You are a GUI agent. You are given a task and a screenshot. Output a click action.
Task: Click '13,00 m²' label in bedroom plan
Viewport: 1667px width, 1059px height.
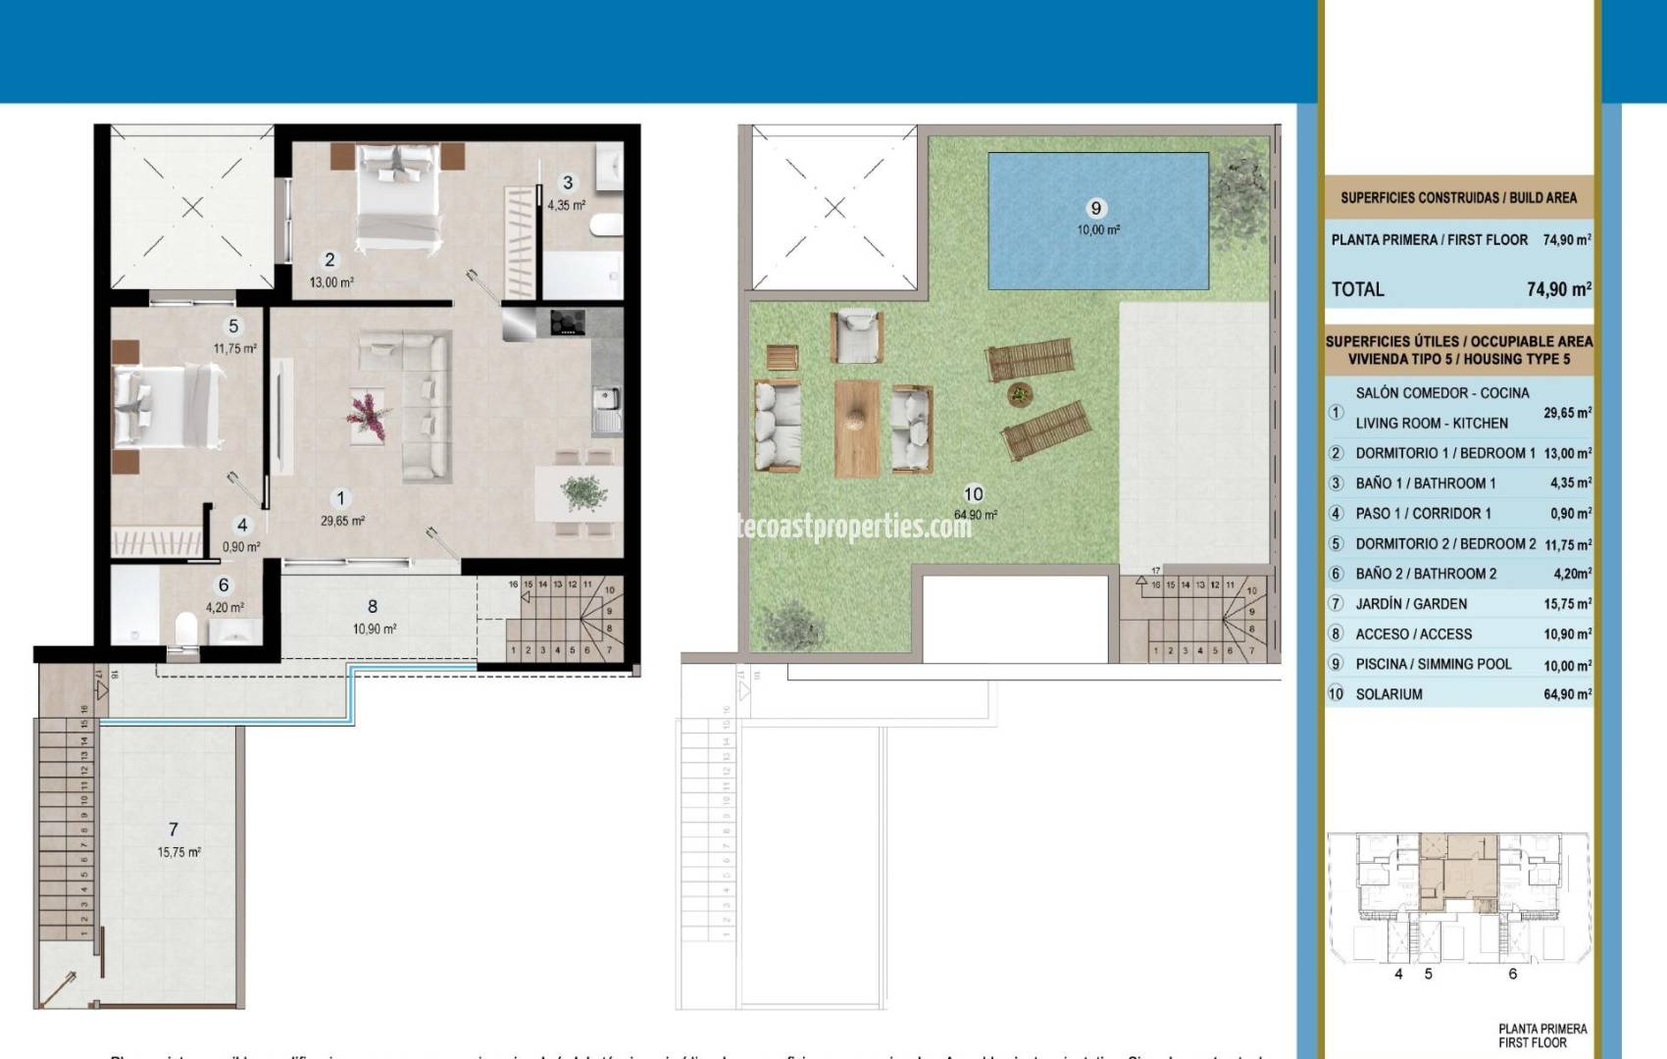[331, 282]
